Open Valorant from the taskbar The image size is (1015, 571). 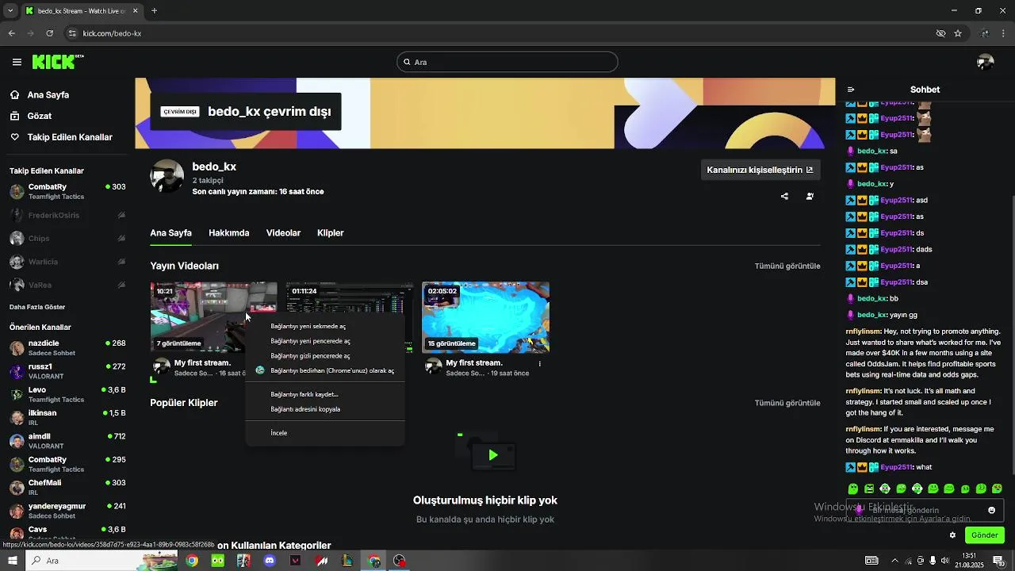point(296,561)
